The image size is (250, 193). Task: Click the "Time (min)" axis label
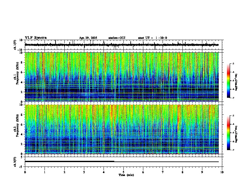[126, 175]
